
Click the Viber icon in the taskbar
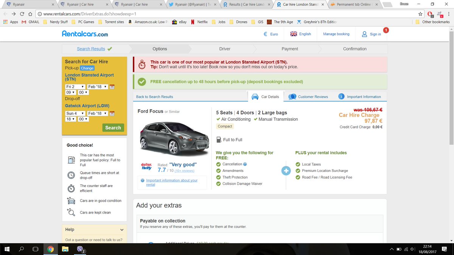(80, 249)
